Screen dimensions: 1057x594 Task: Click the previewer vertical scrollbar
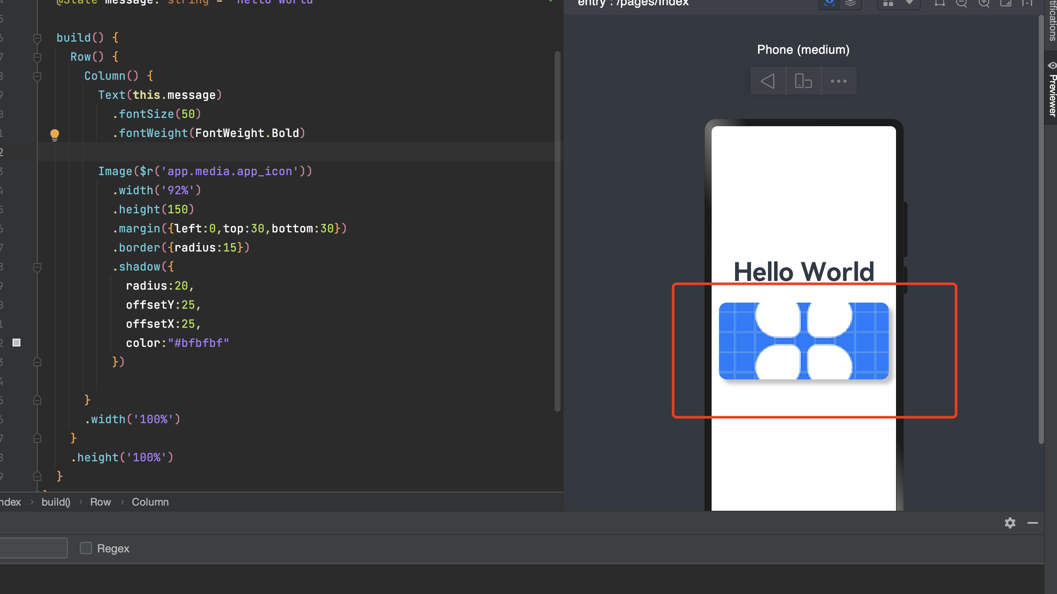(1041, 230)
